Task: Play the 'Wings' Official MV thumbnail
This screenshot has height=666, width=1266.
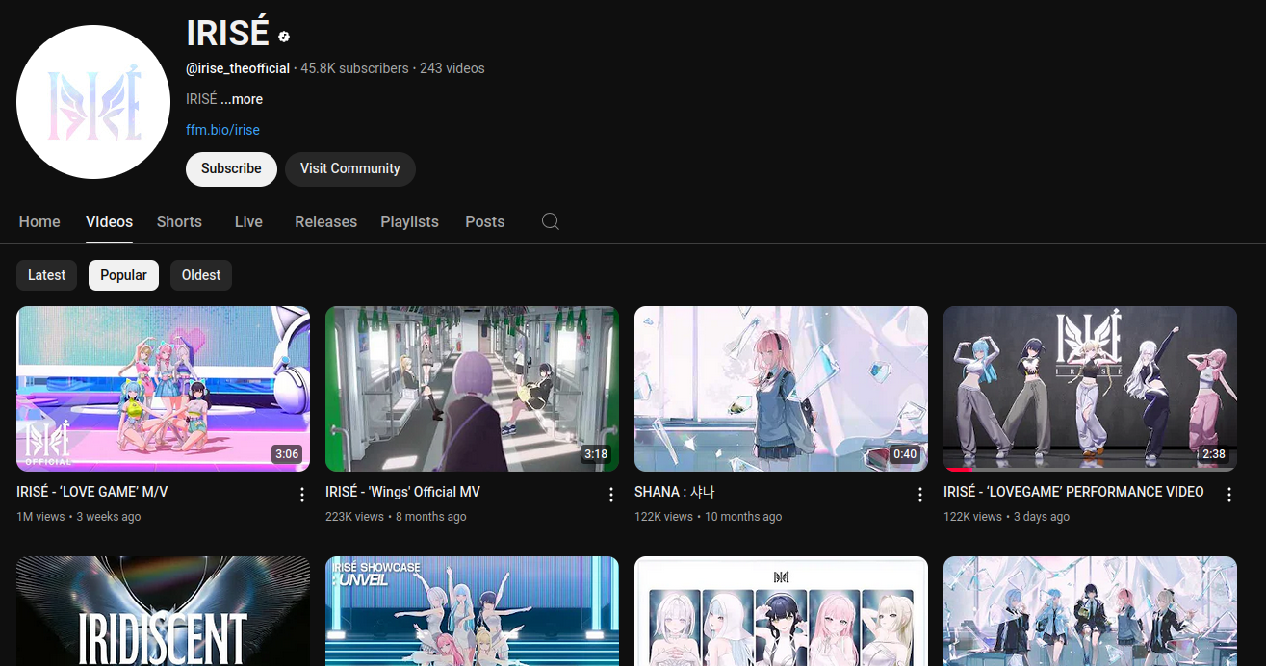Action: click(472, 388)
